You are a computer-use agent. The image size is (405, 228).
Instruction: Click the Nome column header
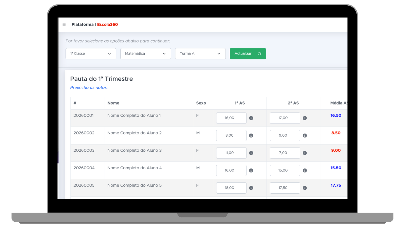[113, 103]
